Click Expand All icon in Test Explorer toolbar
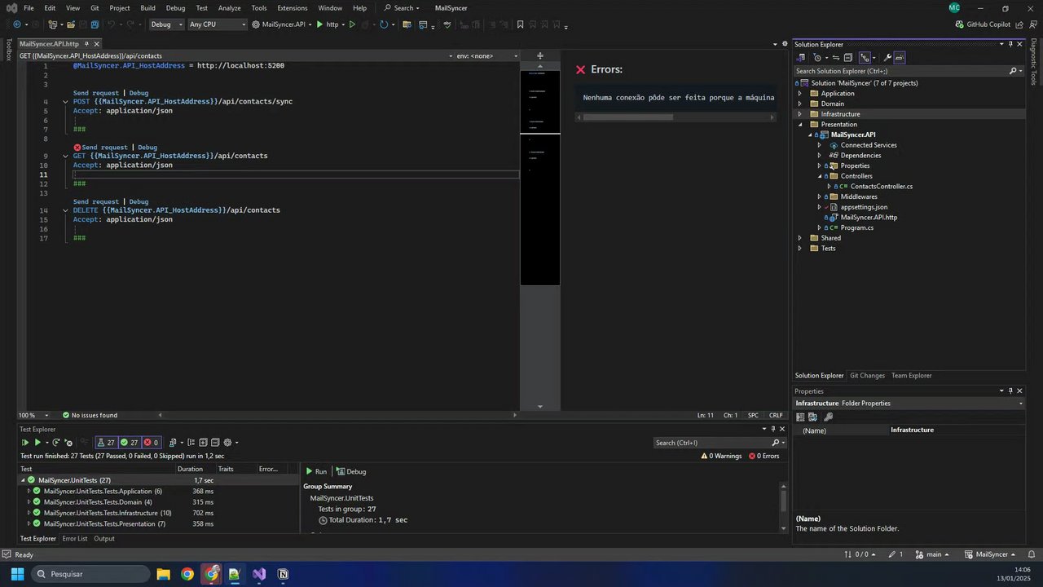 click(x=204, y=443)
